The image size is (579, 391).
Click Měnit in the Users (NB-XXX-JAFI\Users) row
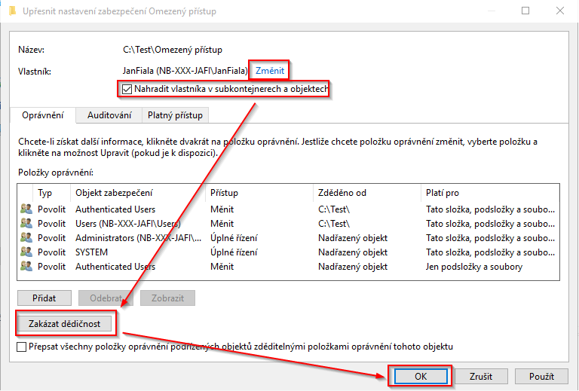point(222,224)
